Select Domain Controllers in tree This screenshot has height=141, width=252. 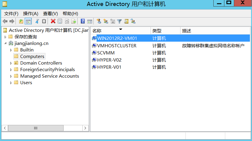point(41,63)
